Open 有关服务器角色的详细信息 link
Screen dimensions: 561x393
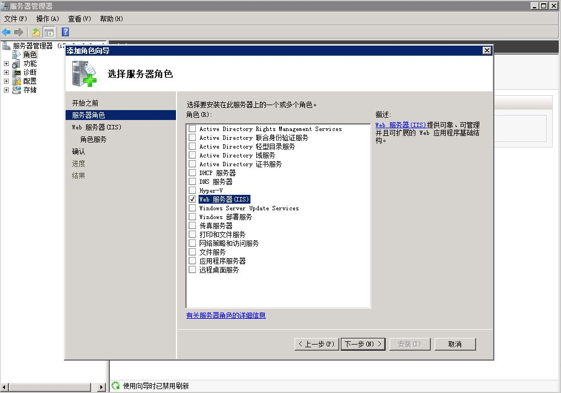(226, 315)
